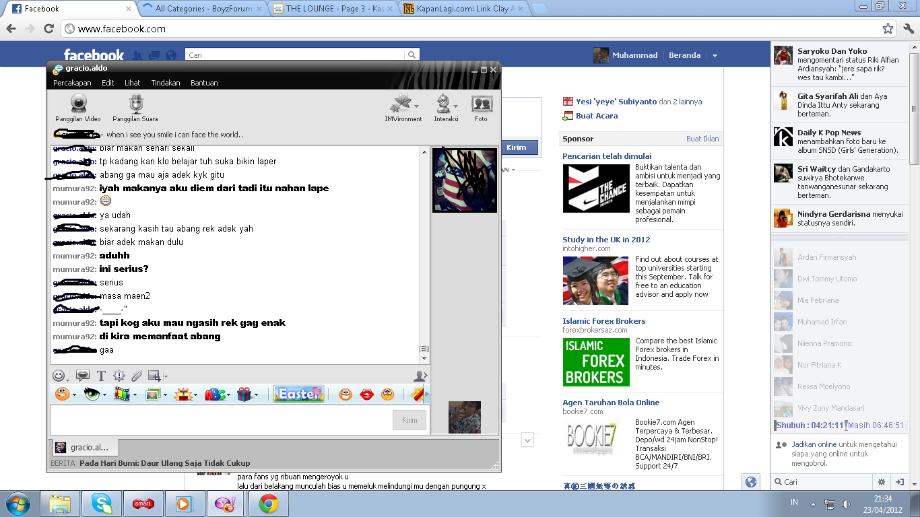The width and height of the screenshot is (920, 517).
Task: Click the Facebook search magnifier button
Action: pos(411,55)
